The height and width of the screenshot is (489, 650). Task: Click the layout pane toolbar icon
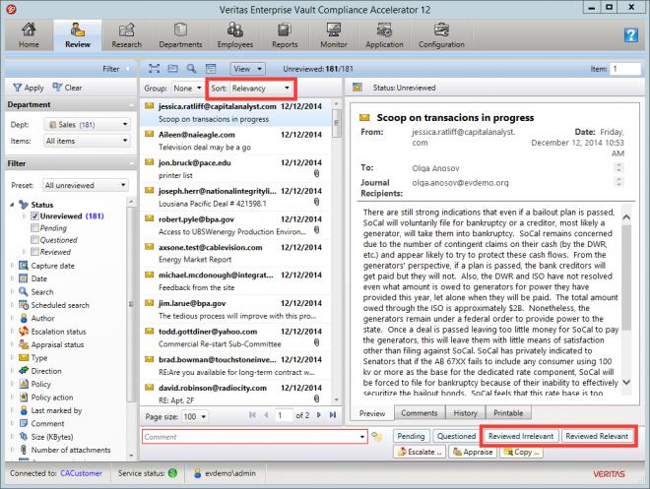point(211,69)
